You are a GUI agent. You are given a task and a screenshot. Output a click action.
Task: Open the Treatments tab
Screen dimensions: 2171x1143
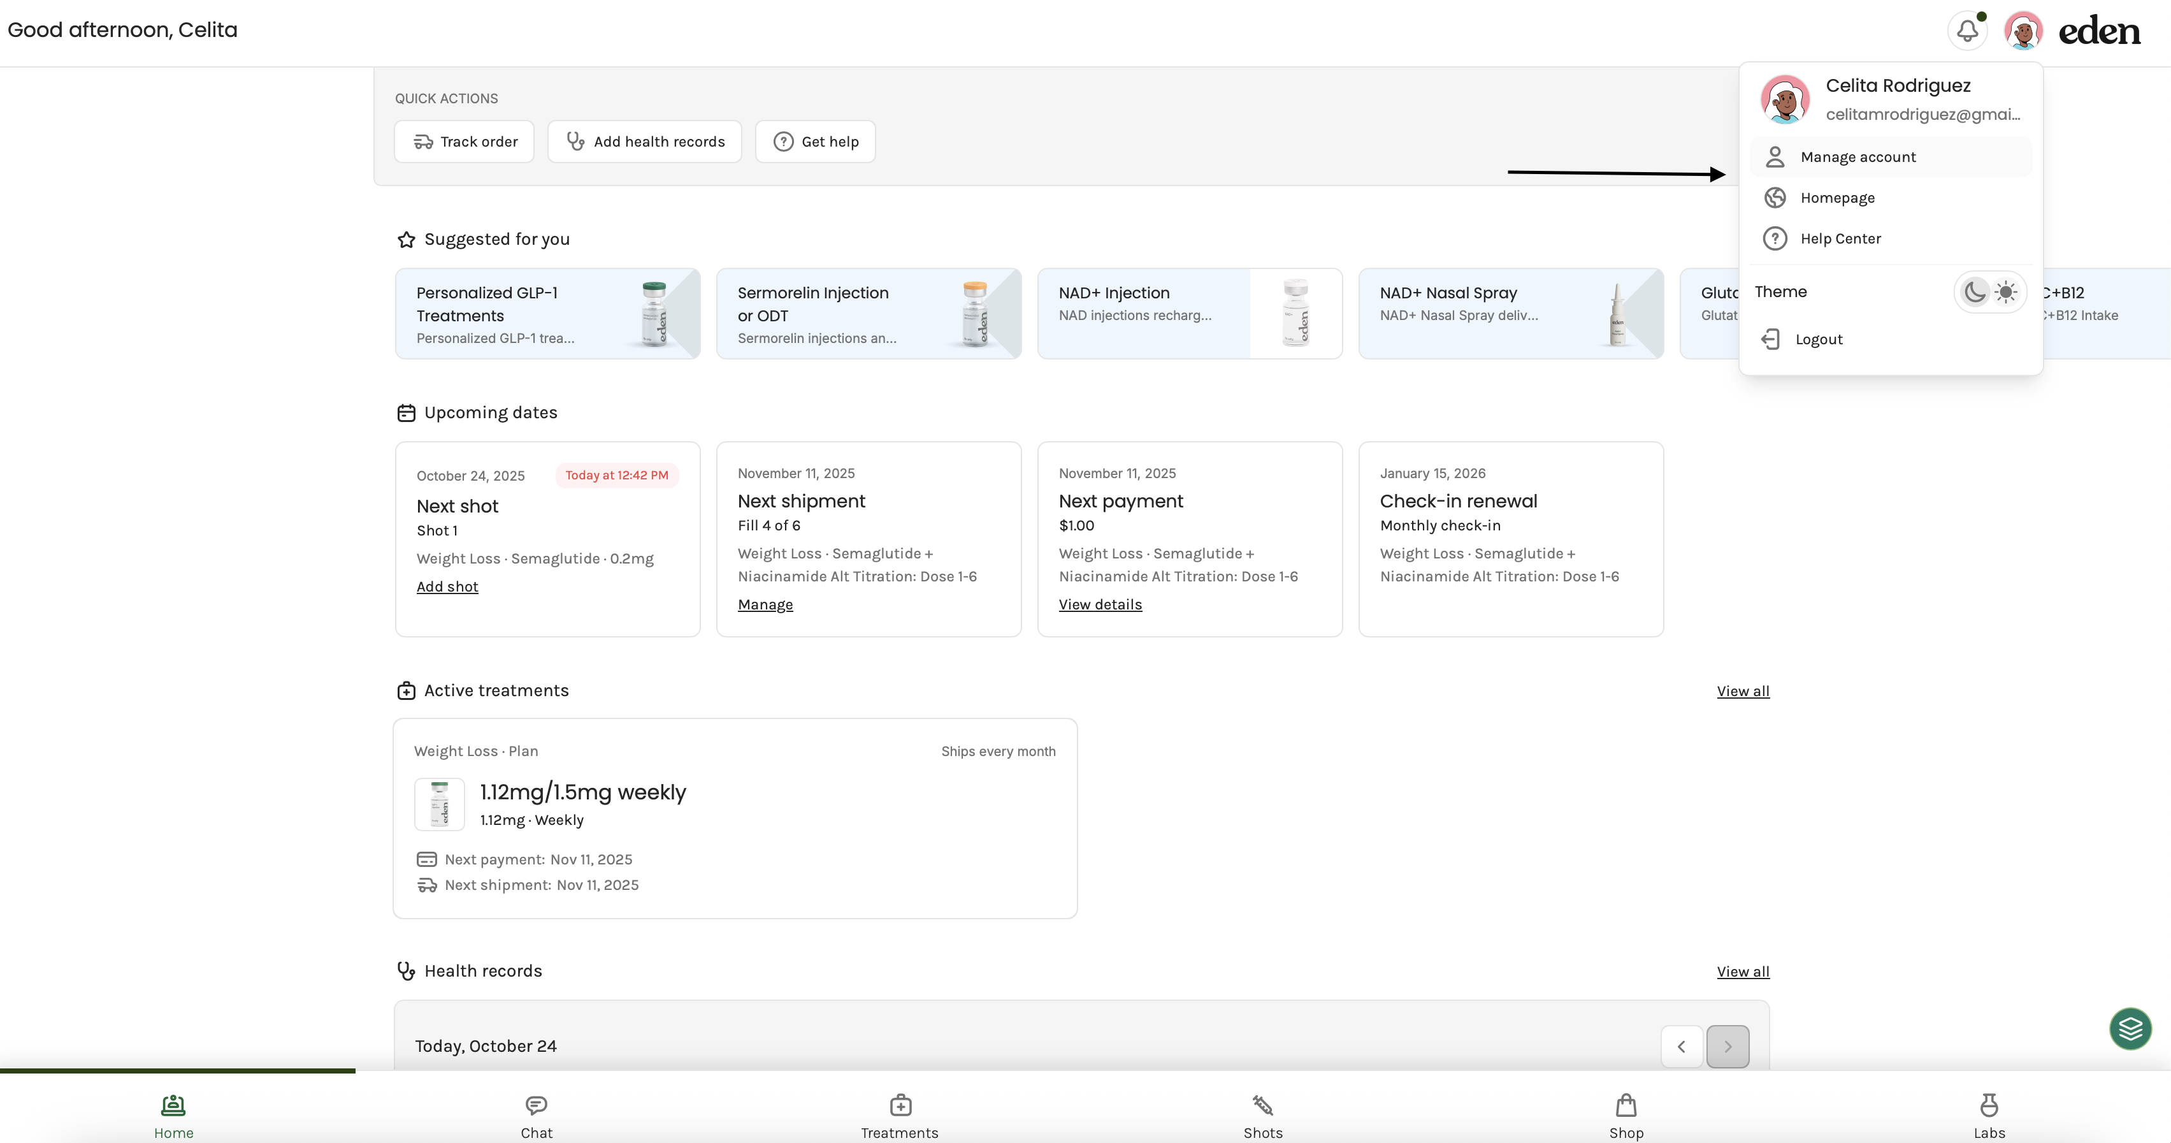click(899, 1116)
